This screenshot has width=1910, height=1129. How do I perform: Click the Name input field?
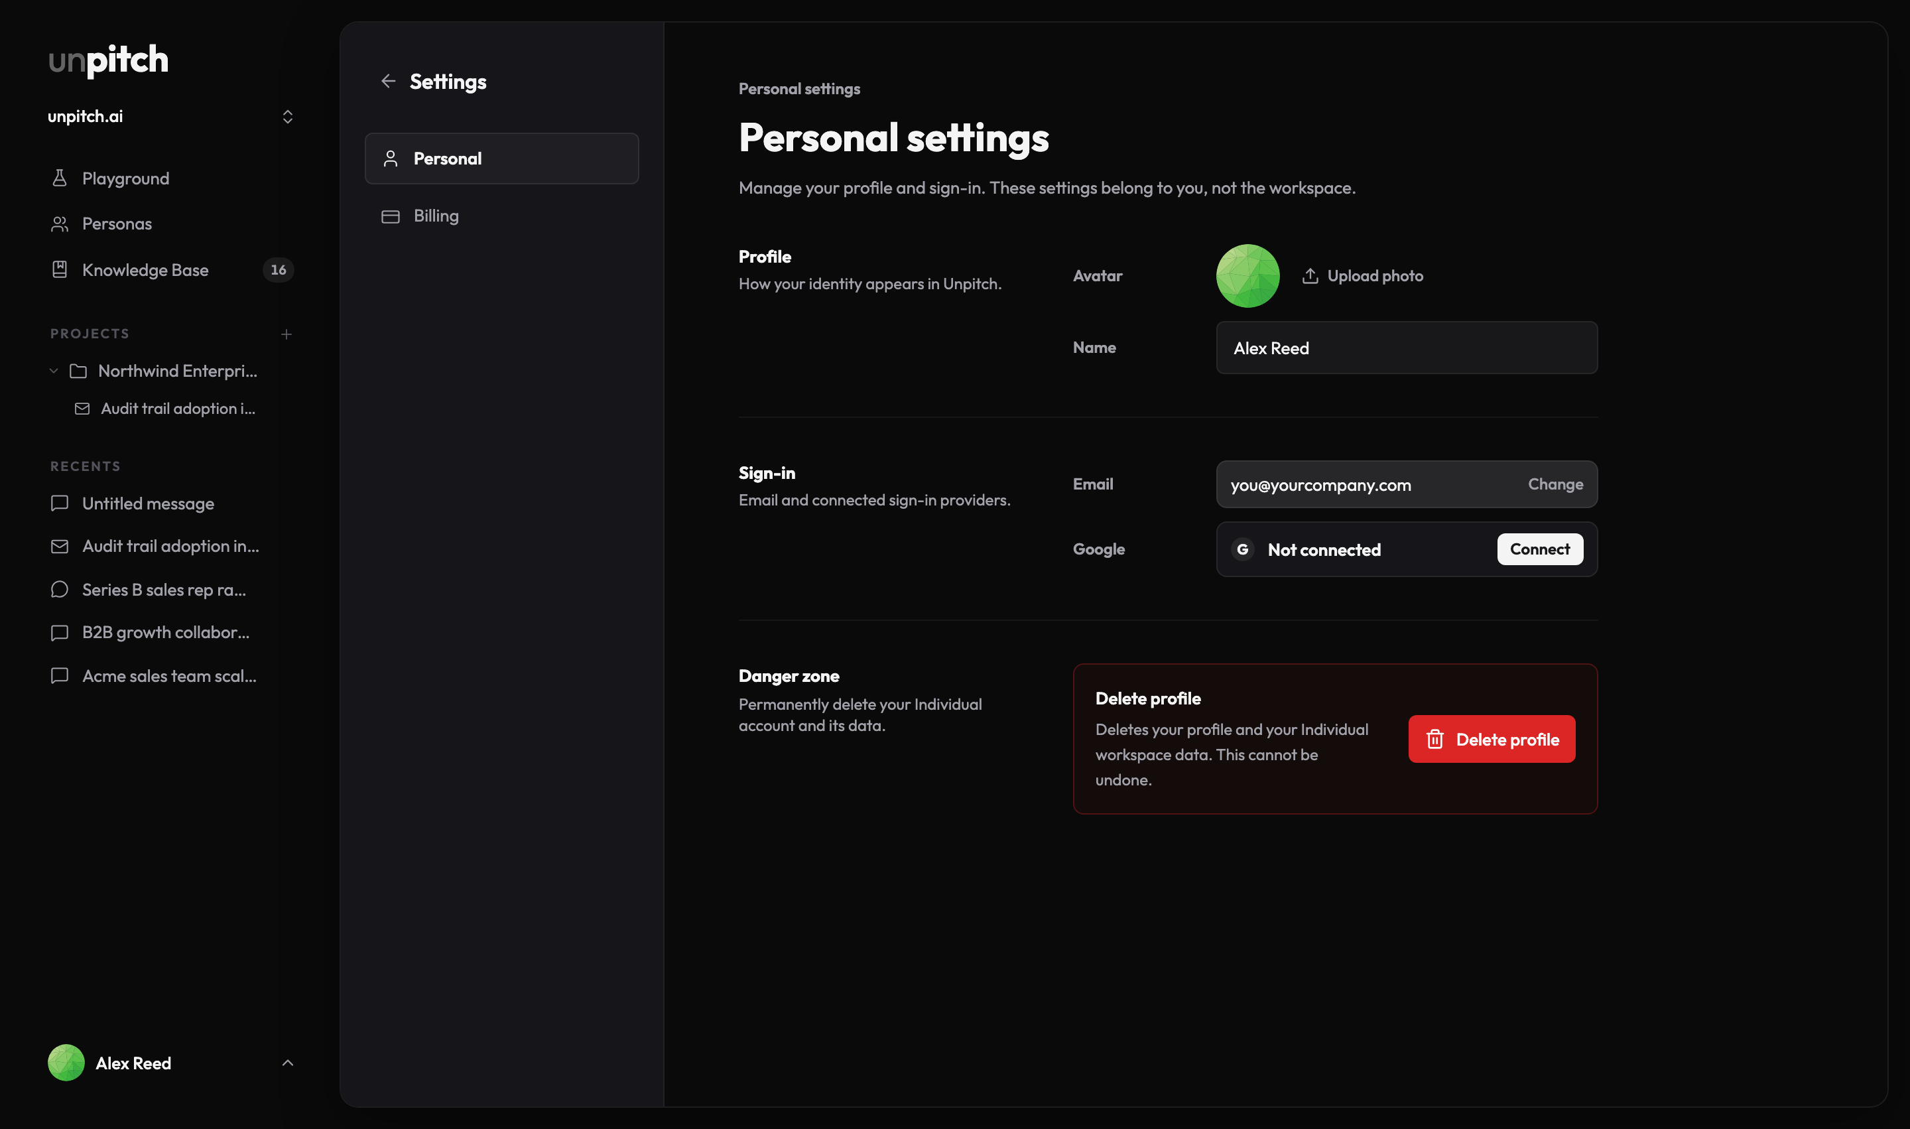(1407, 348)
